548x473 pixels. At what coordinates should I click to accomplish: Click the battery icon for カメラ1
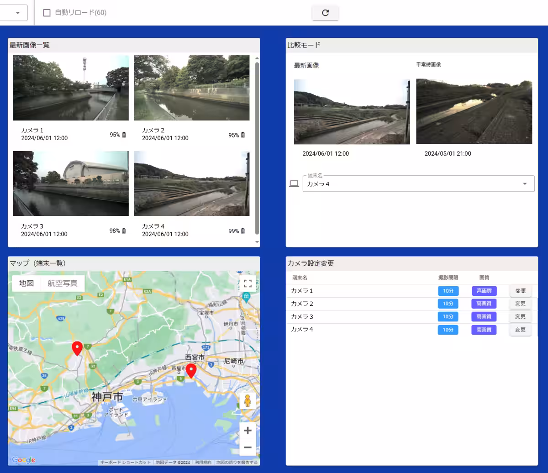[x=124, y=135]
